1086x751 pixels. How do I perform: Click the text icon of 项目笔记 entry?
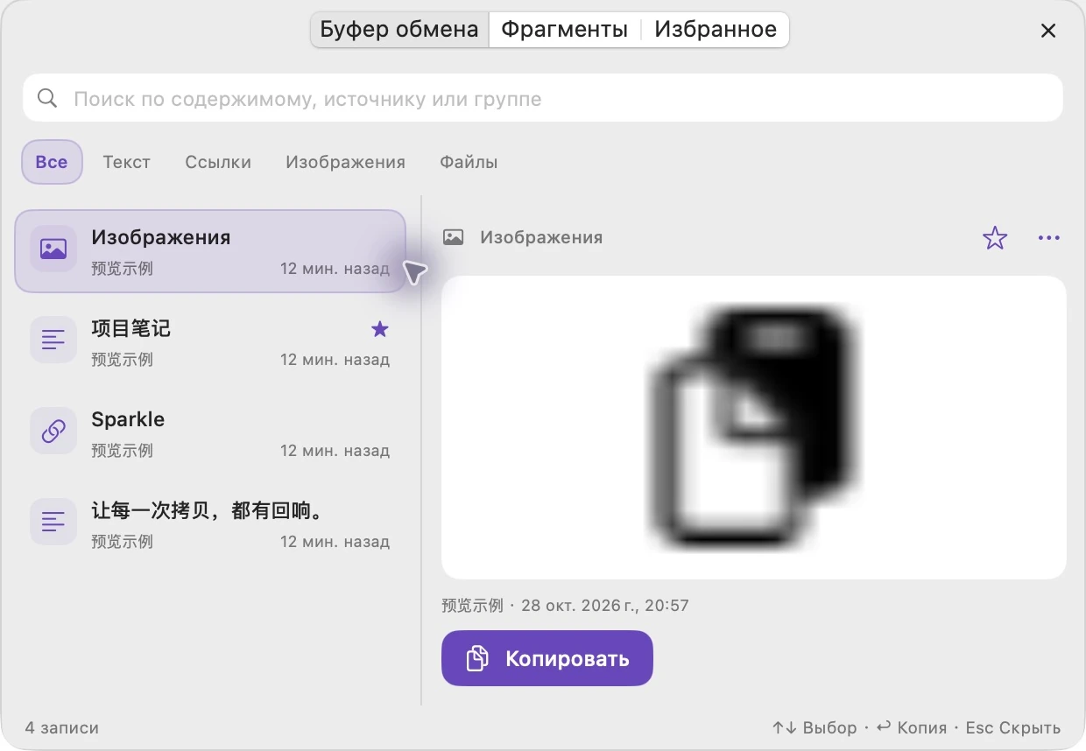[x=53, y=340]
